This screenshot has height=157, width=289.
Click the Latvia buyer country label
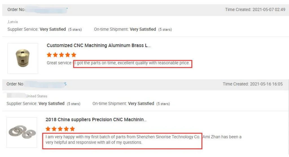click(13, 22)
